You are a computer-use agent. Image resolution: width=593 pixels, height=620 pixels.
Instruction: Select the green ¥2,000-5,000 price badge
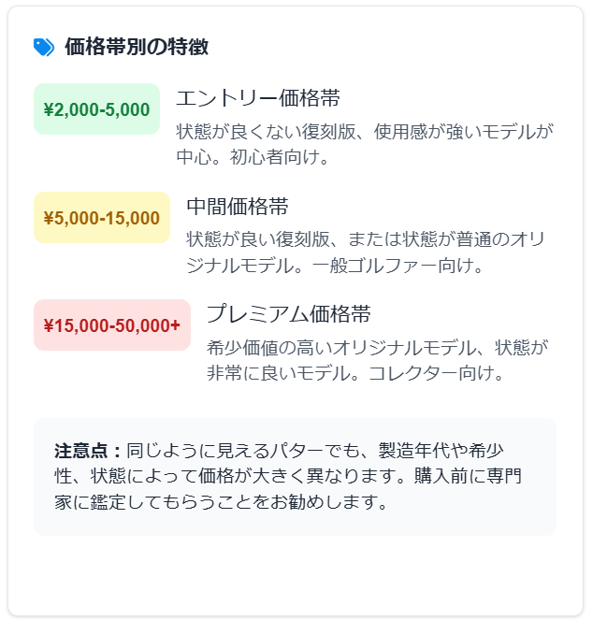[96, 109]
